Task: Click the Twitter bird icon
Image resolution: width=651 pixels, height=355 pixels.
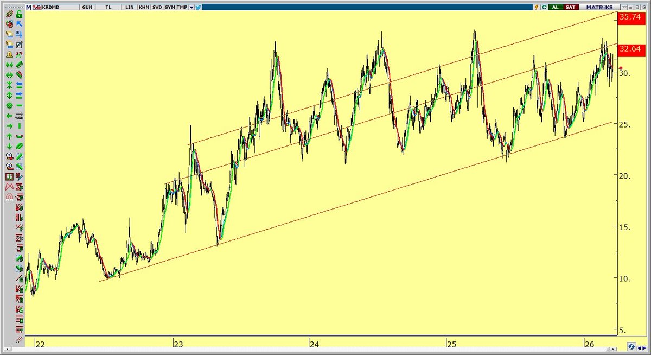Action: (x=198, y=7)
